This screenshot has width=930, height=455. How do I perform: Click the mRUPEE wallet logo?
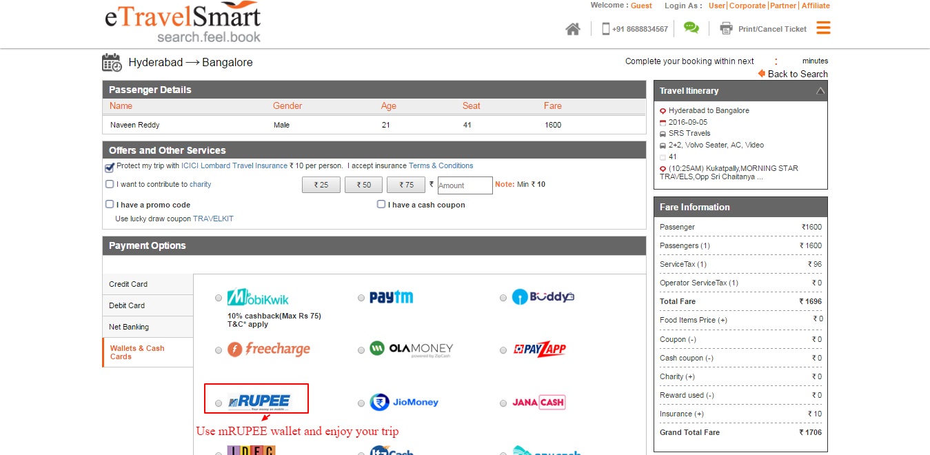[x=259, y=401]
